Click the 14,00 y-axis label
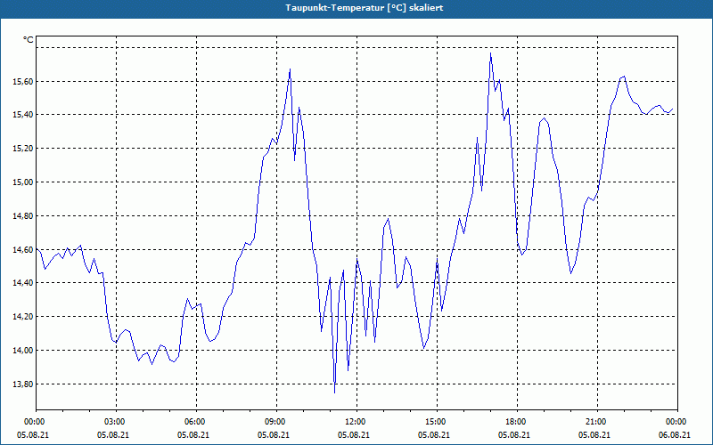This screenshot has width=713, height=445. [x=23, y=350]
